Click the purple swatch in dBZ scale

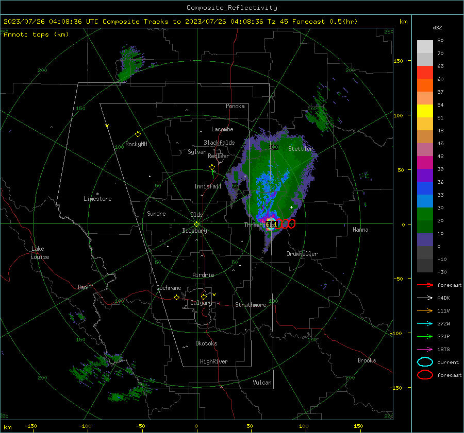[425, 175]
